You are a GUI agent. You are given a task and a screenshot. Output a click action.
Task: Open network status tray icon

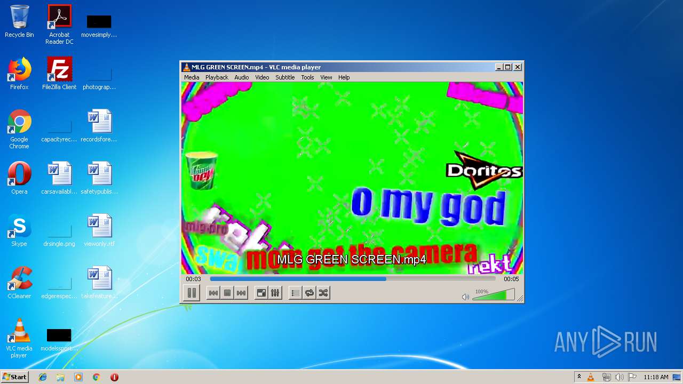606,377
